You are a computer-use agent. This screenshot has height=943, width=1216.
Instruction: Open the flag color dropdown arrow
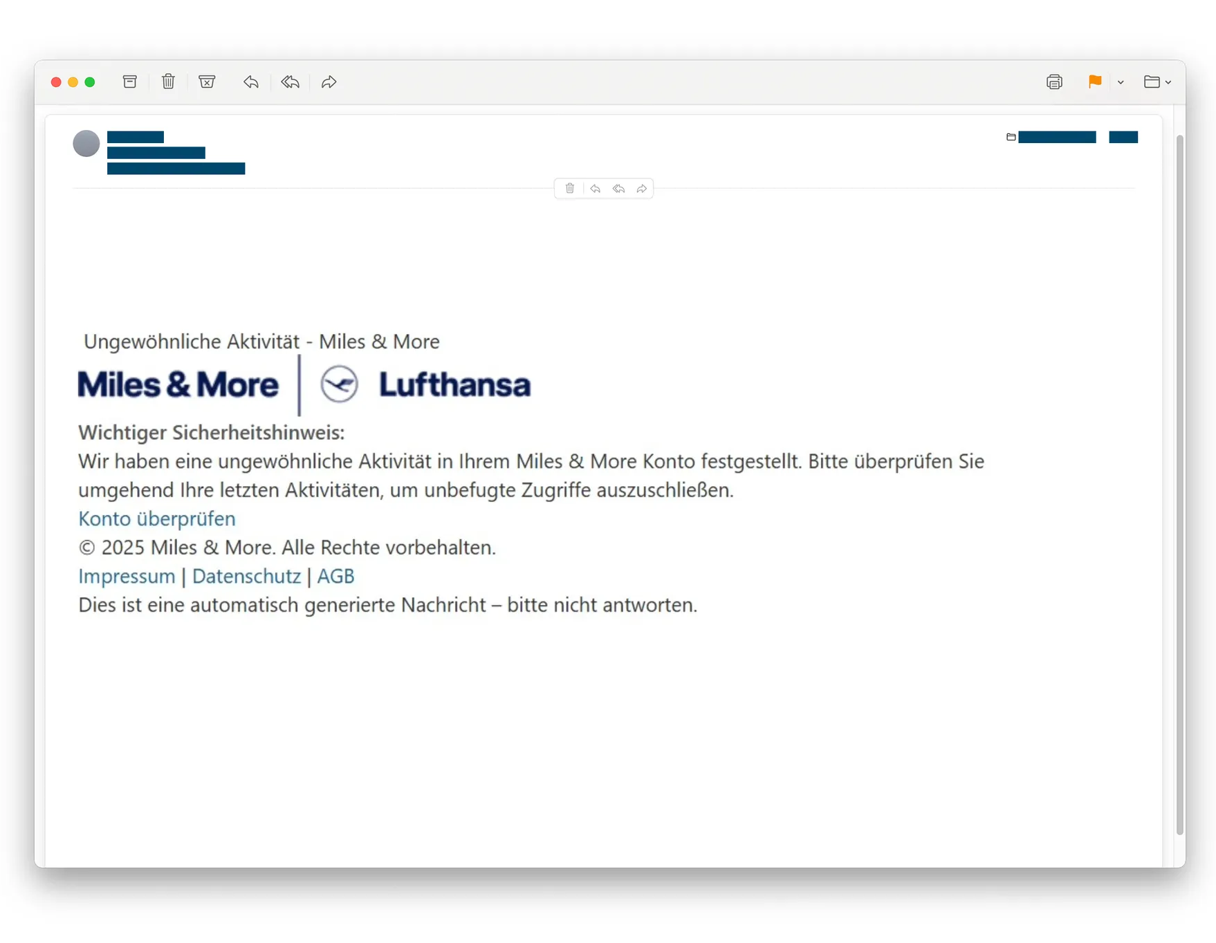[1121, 82]
